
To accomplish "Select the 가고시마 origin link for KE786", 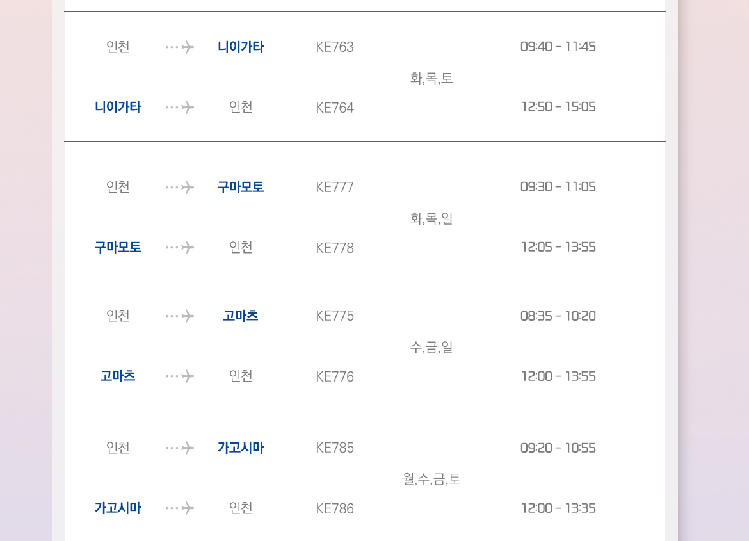I will coord(118,508).
